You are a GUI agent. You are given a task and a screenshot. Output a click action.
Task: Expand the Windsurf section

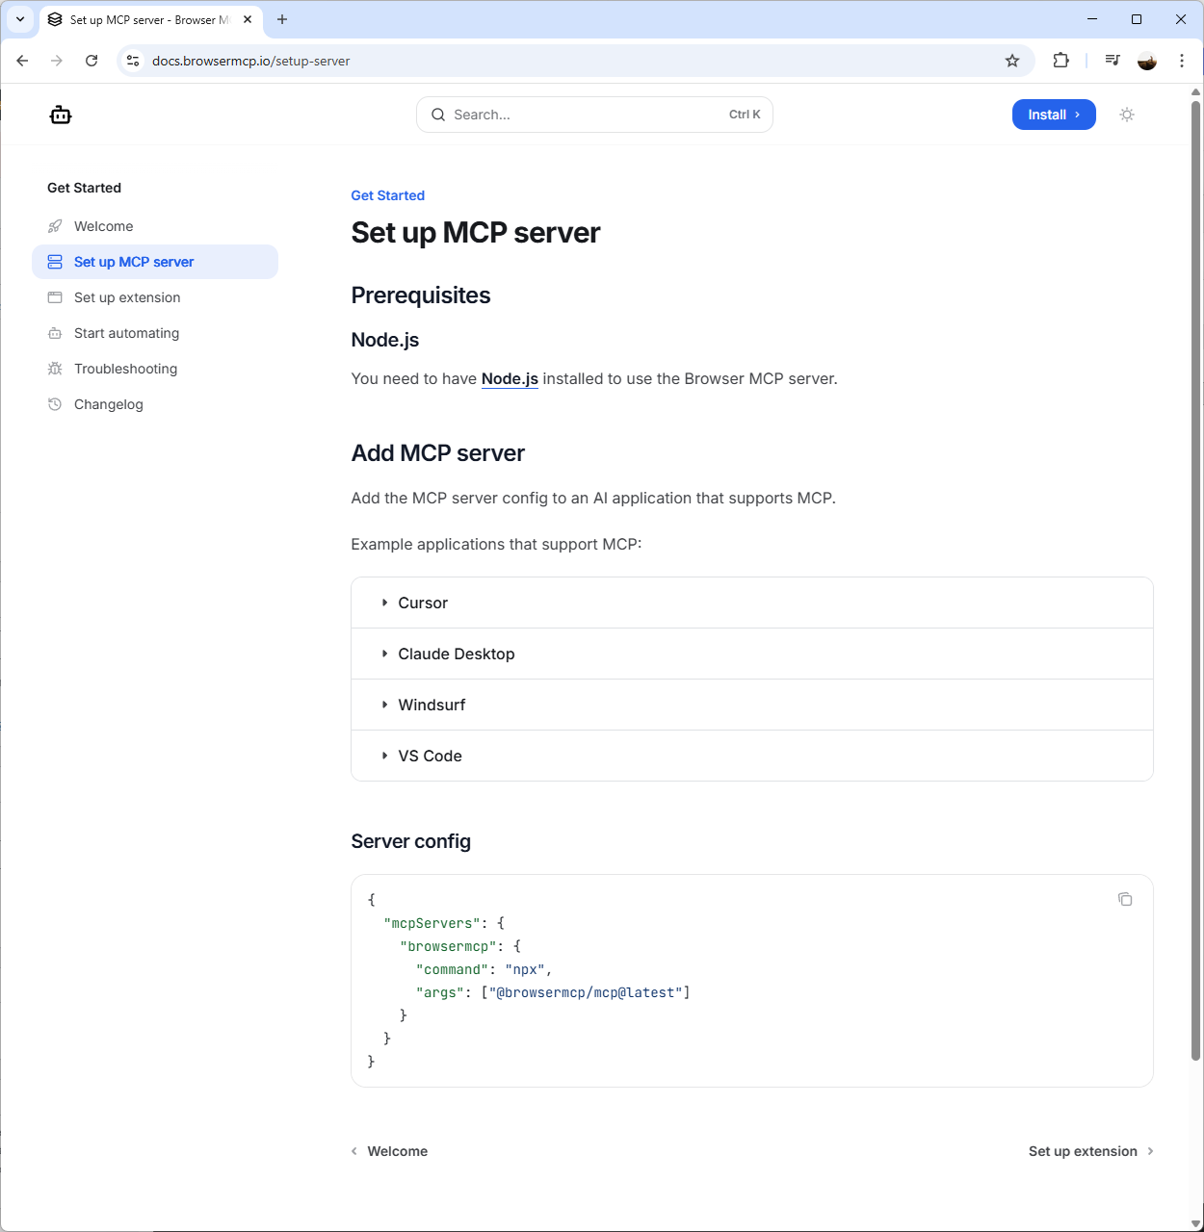pos(432,706)
